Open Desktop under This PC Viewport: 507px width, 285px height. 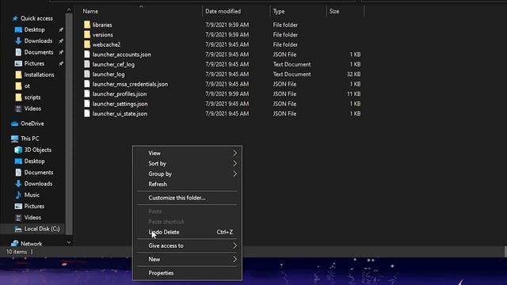[34, 161]
